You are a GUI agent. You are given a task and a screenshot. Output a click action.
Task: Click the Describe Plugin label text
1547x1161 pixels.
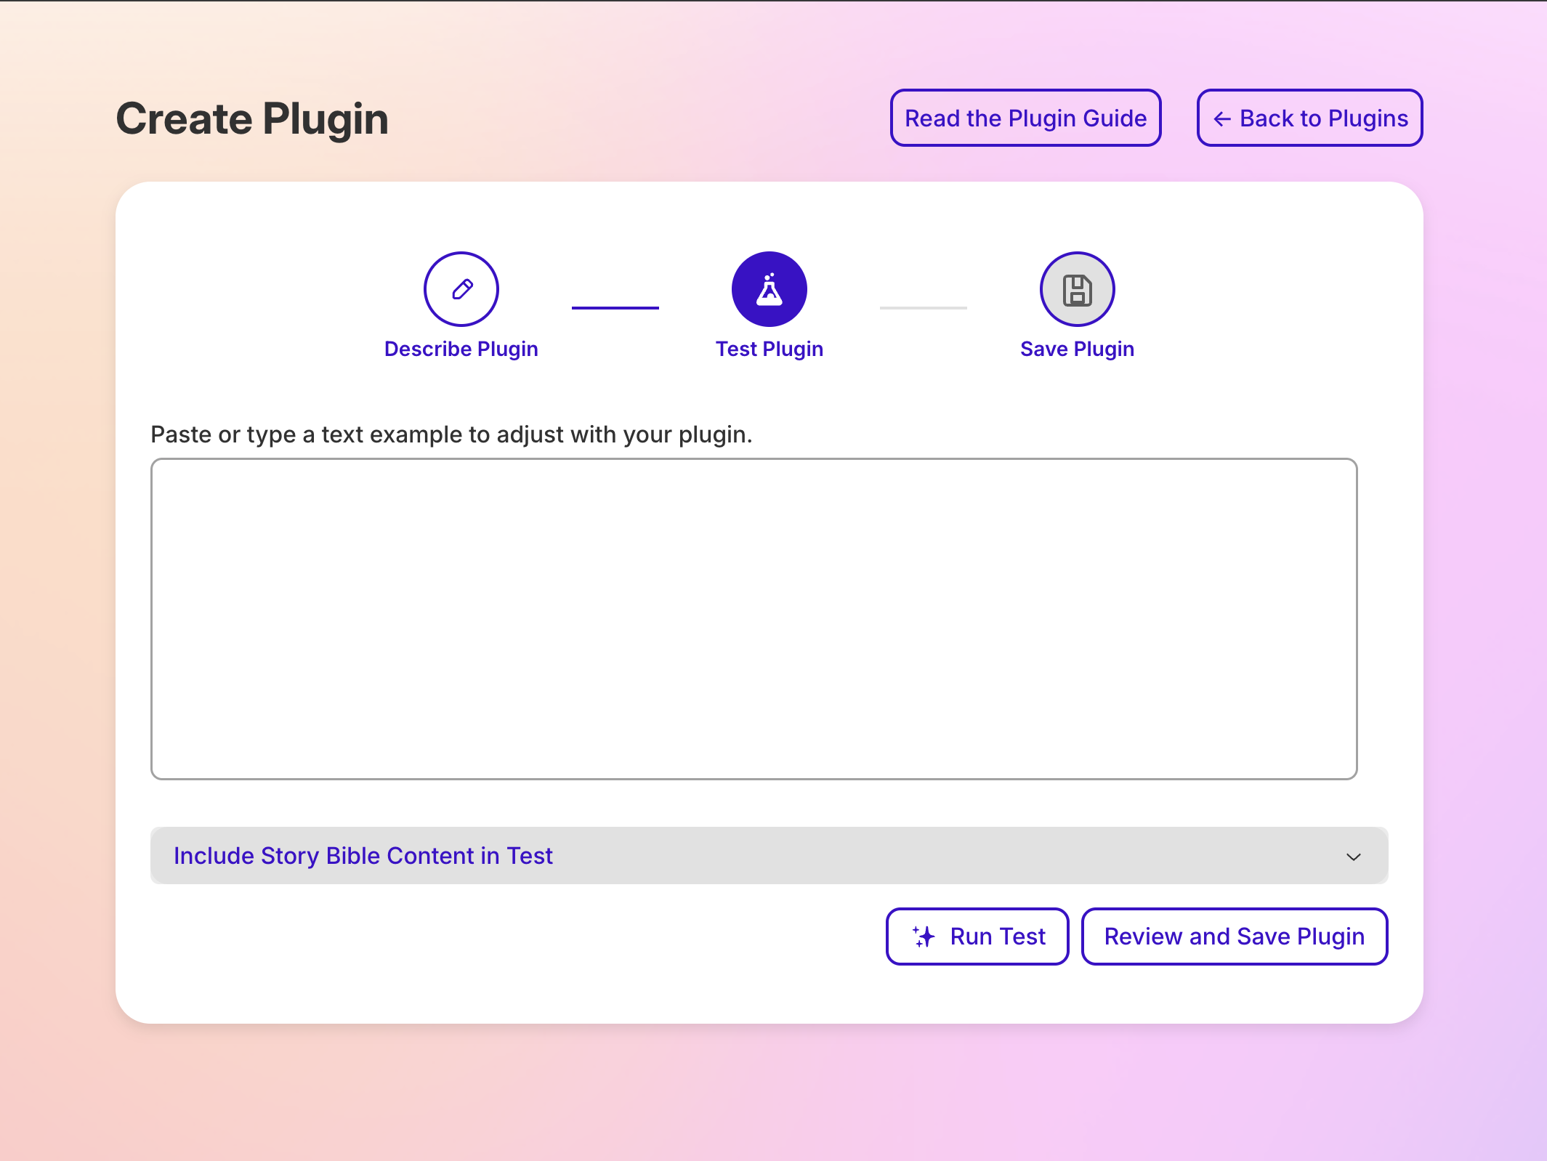pos(461,349)
